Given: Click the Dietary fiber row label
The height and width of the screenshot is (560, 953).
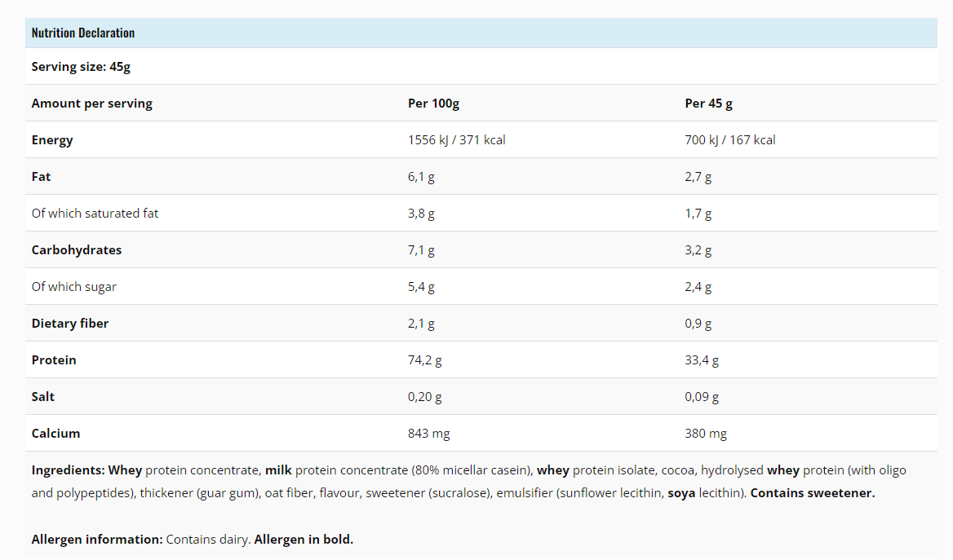Looking at the screenshot, I should tap(70, 324).
